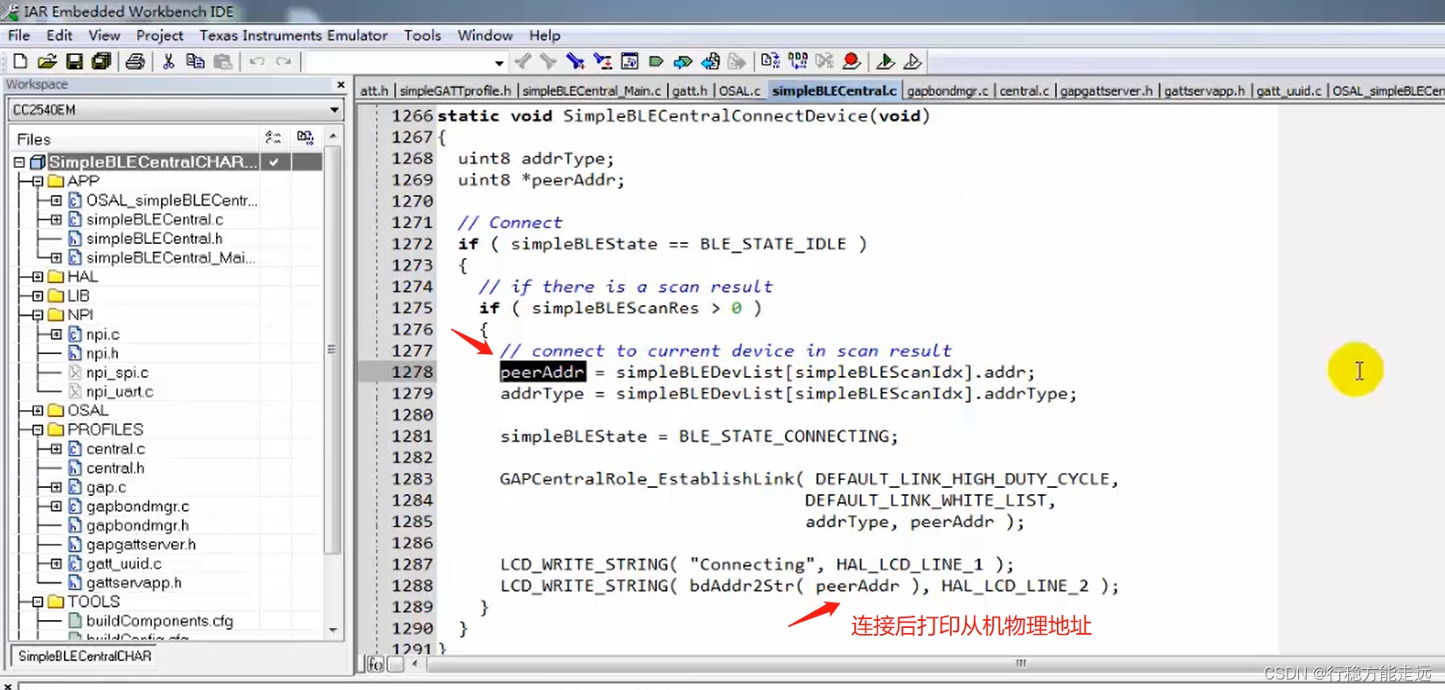Open the Texas Instruments Emulator menu

coord(294,35)
